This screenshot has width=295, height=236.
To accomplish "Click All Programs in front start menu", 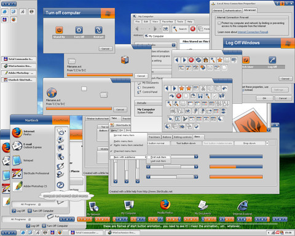I will (x=31, y=205).
